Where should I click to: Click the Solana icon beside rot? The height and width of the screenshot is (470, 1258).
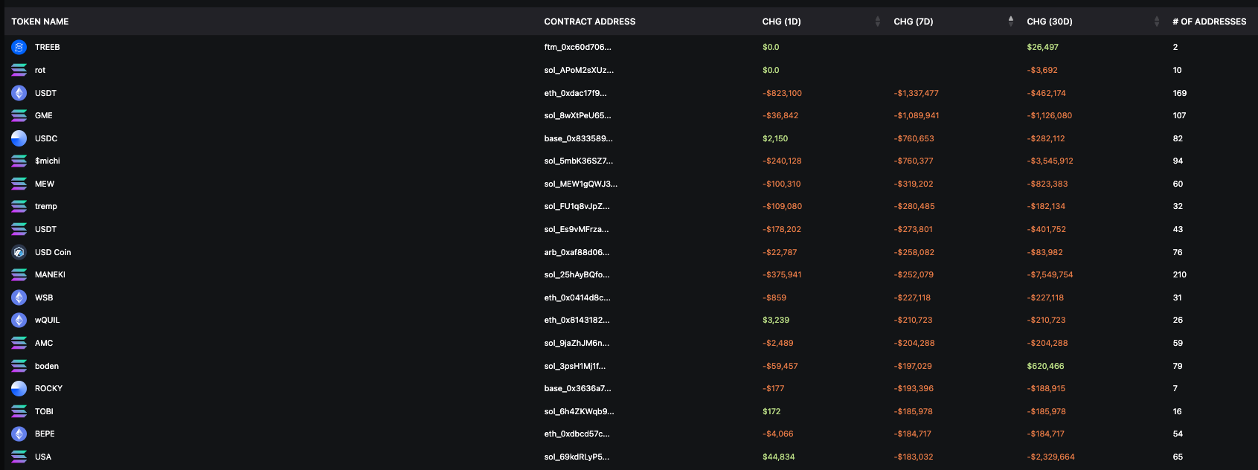click(x=19, y=70)
